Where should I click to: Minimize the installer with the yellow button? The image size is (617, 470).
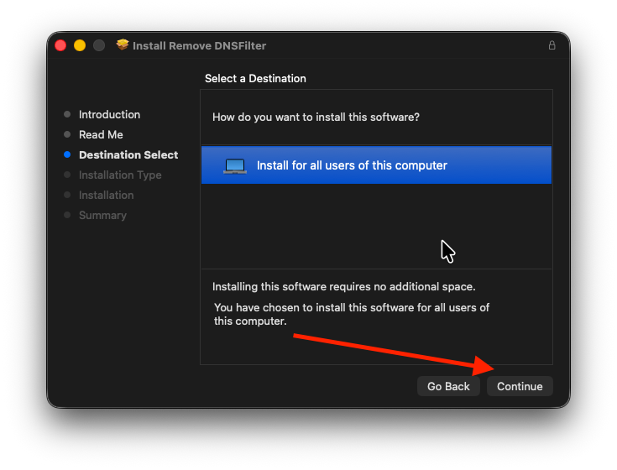80,45
